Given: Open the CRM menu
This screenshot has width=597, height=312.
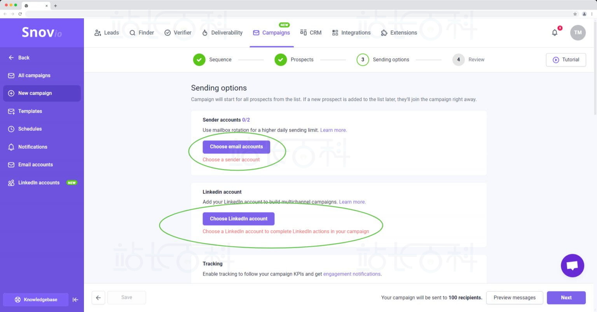Looking at the screenshot, I should [311, 33].
